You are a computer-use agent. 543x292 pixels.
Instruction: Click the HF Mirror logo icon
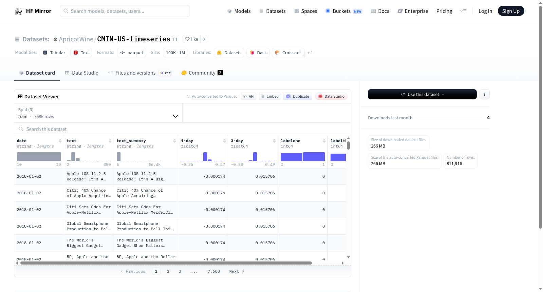pyautogui.click(x=19, y=11)
